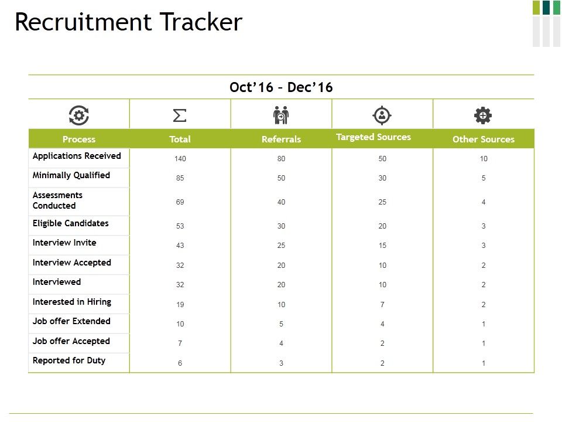Select the Assessments Conducted row label

[x=58, y=200]
